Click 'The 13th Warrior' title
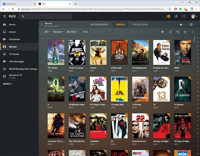 [77, 141]
